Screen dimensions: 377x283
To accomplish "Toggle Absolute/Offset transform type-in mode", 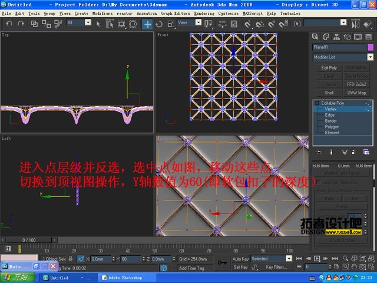I will [x=81, y=259].
